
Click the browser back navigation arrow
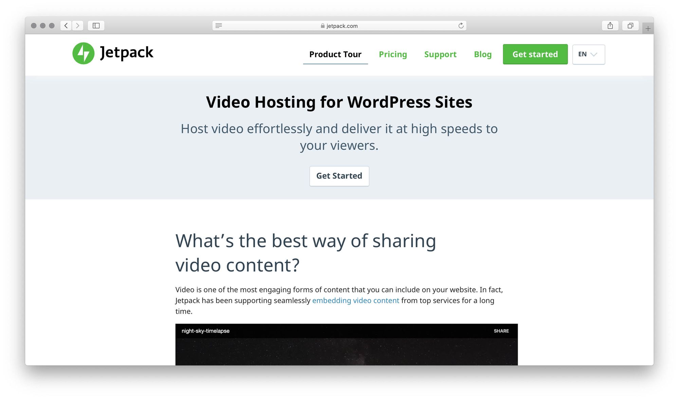[67, 26]
